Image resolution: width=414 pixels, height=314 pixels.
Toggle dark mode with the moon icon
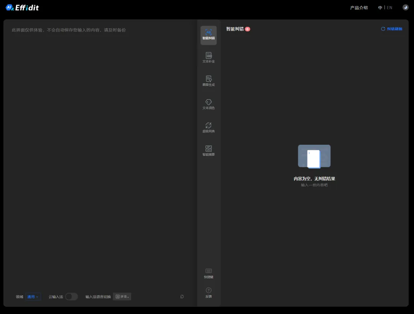(x=405, y=7)
